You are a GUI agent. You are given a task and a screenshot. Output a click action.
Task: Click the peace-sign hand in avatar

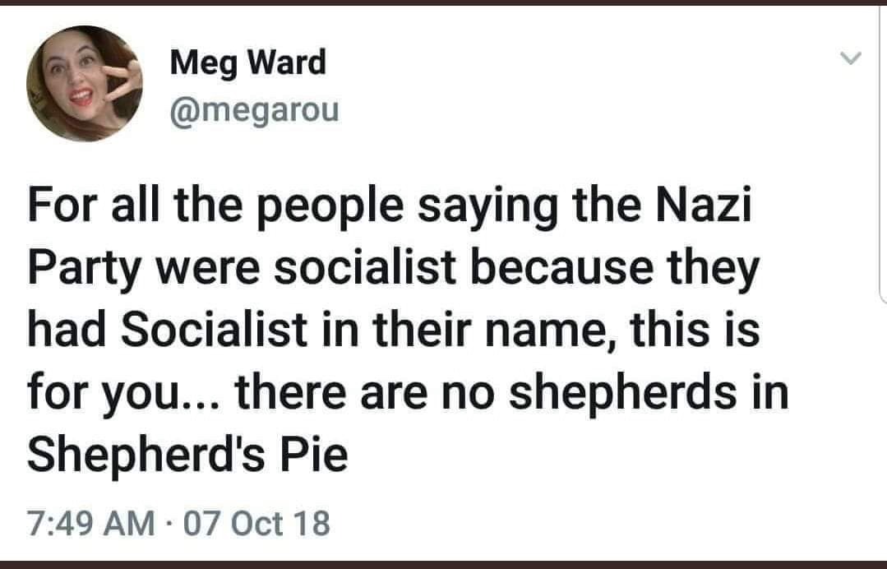point(122,80)
